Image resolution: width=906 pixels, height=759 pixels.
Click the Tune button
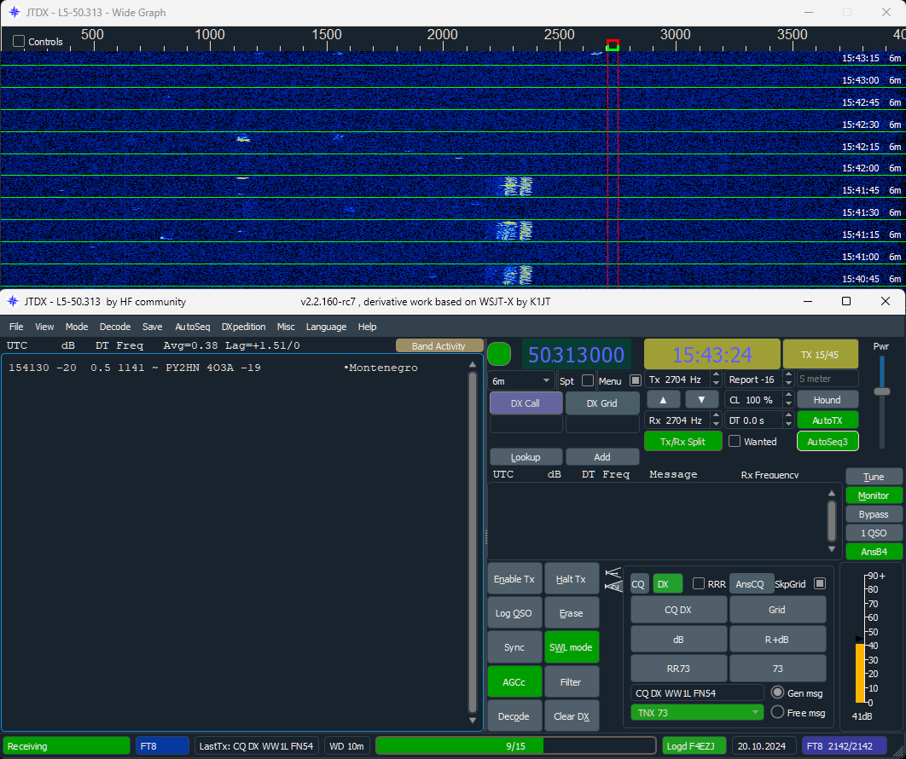(x=874, y=477)
